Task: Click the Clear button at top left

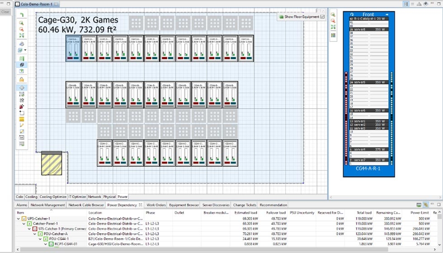Action: pos(5,12)
